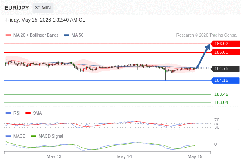This screenshot has height=163, width=241.
Task: Click the 185.60 resistance price tag
Action: (225, 52)
